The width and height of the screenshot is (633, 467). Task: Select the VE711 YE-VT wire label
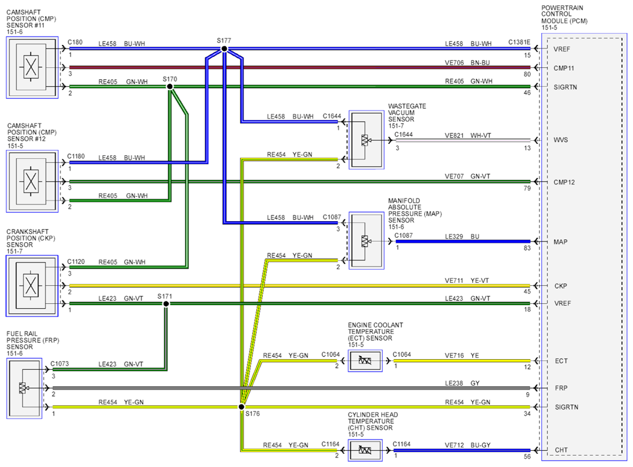467,281
